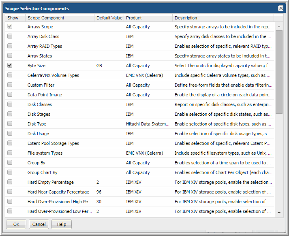
Task: Enable the Group By checkbox
Action: pos(10,163)
